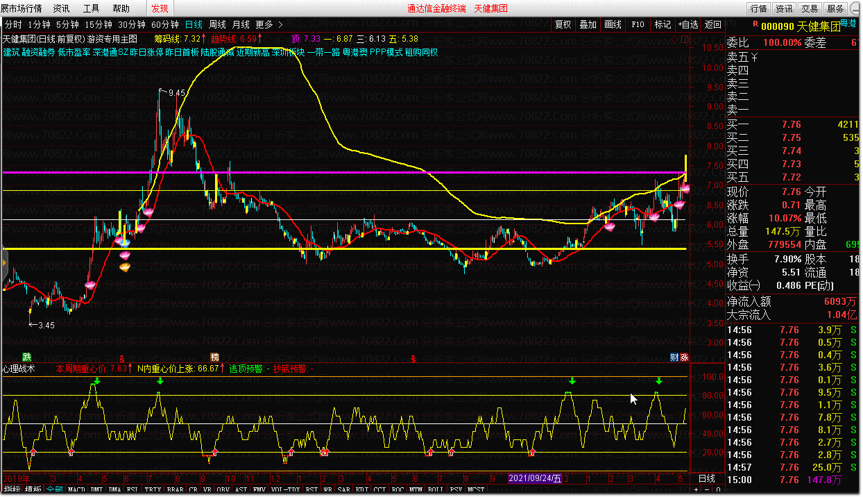Click the PPP模式 concept tag
Image resolution: width=863 pixels, height=497 pixels.
(386, 52)
